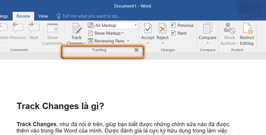Click the Document1 - Word title text
Viewport: 266px width, 135px height.
pos(133,6)
